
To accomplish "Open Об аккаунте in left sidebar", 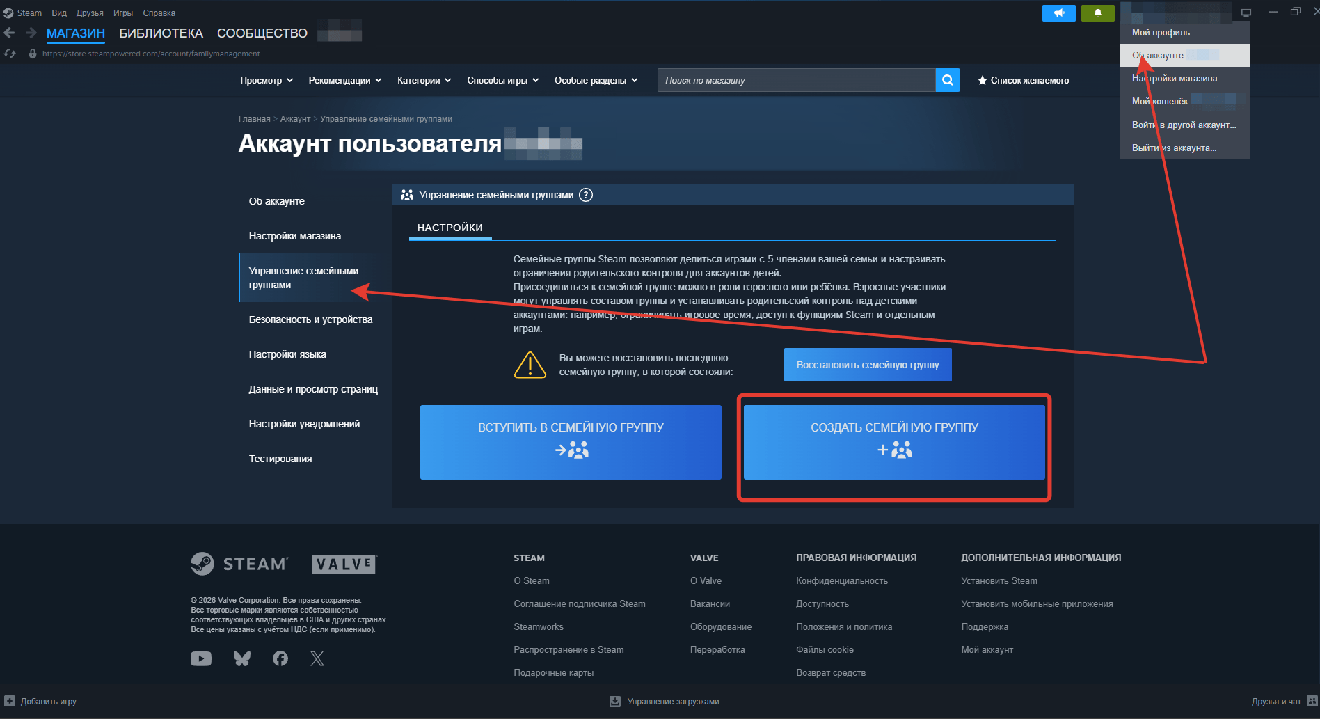I will (x=277, y=201).
